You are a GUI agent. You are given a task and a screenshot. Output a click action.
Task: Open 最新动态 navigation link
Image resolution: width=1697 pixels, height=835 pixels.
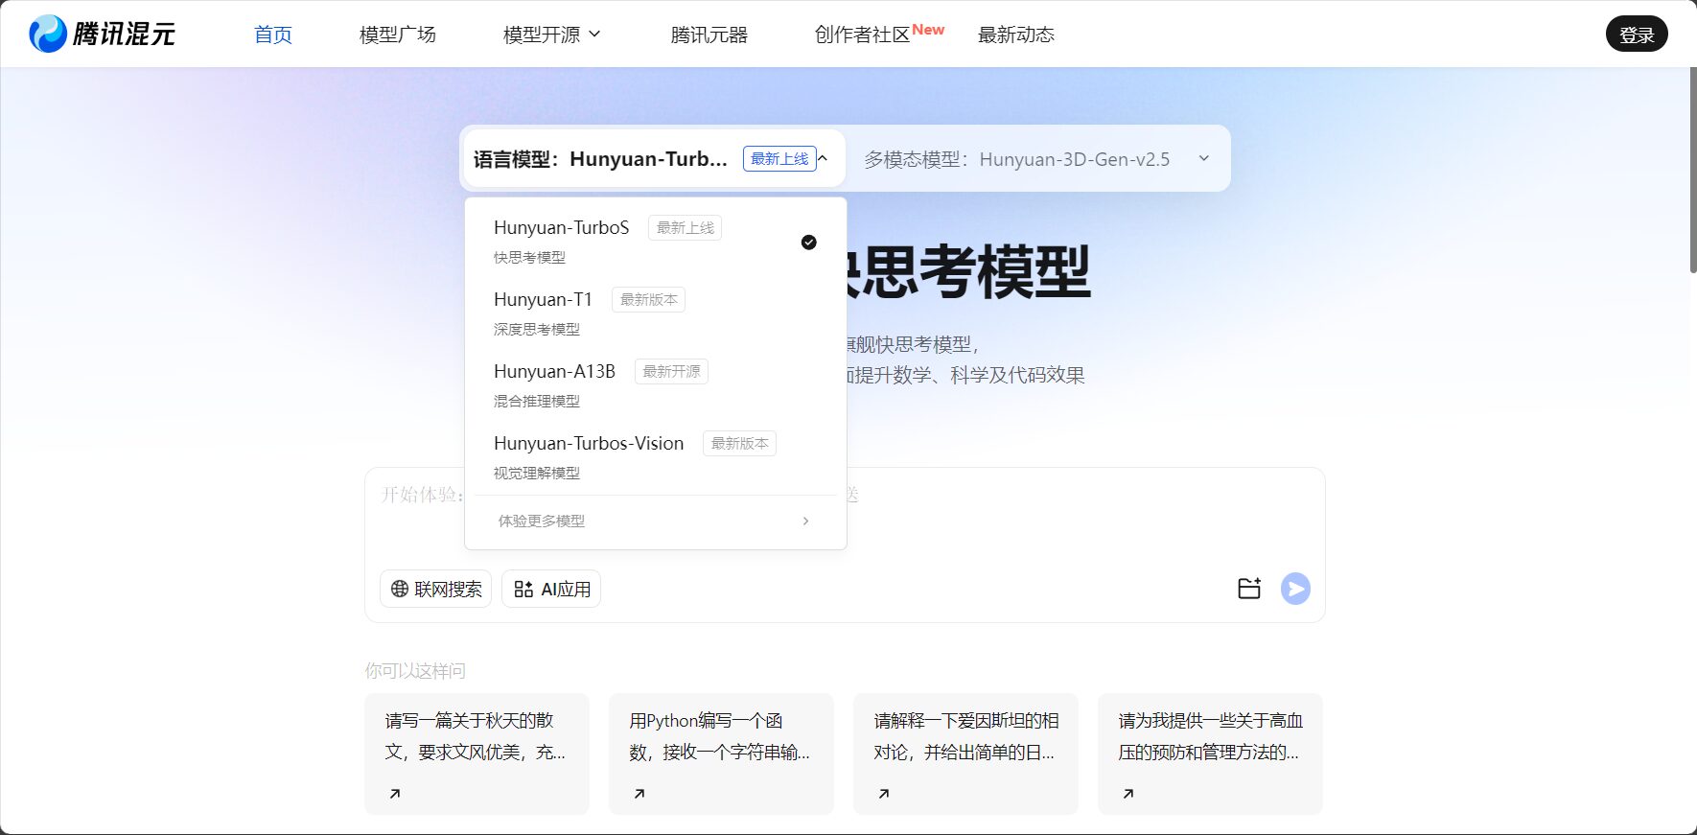pyautogui.click(x=1016, y=35)
